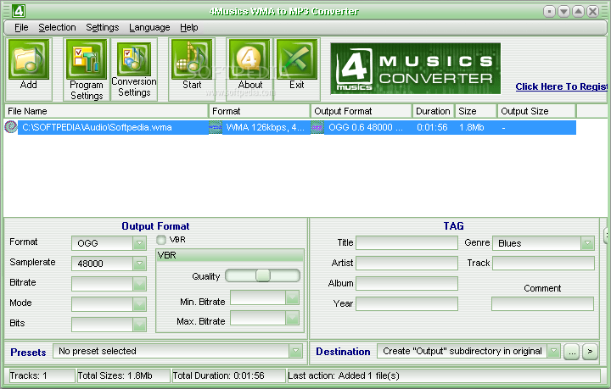Open the Min. Bitrate dropdown
The height and width of the screenshot is (389, 611).
click(x=292, y=298)
